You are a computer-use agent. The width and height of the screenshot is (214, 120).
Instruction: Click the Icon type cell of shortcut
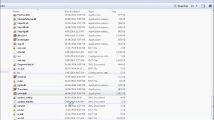pos(91,77)
